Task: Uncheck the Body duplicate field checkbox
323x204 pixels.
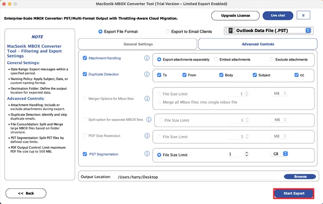Action: 221,75
